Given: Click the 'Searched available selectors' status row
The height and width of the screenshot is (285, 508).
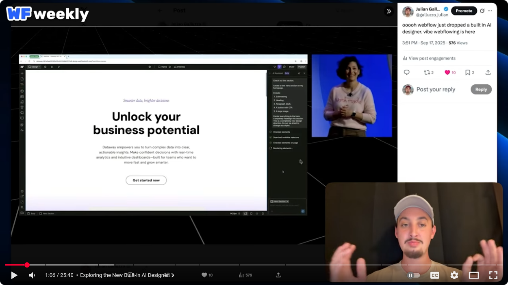Looking at the screenshot, I should pyautogui.click(x=284, y=137).
